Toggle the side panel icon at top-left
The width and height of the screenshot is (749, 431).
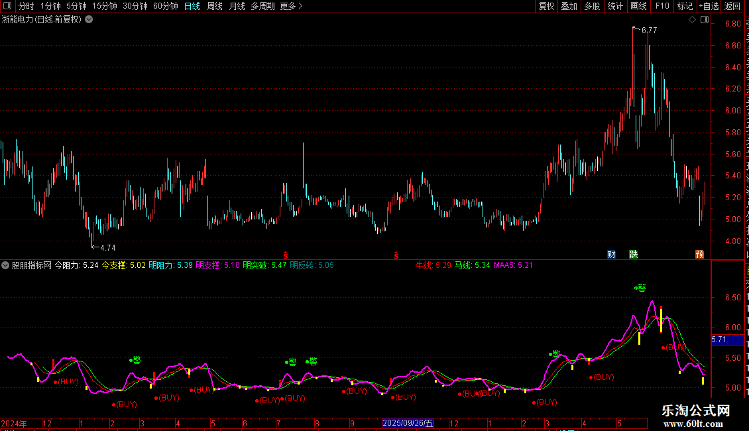click(7, 6)
